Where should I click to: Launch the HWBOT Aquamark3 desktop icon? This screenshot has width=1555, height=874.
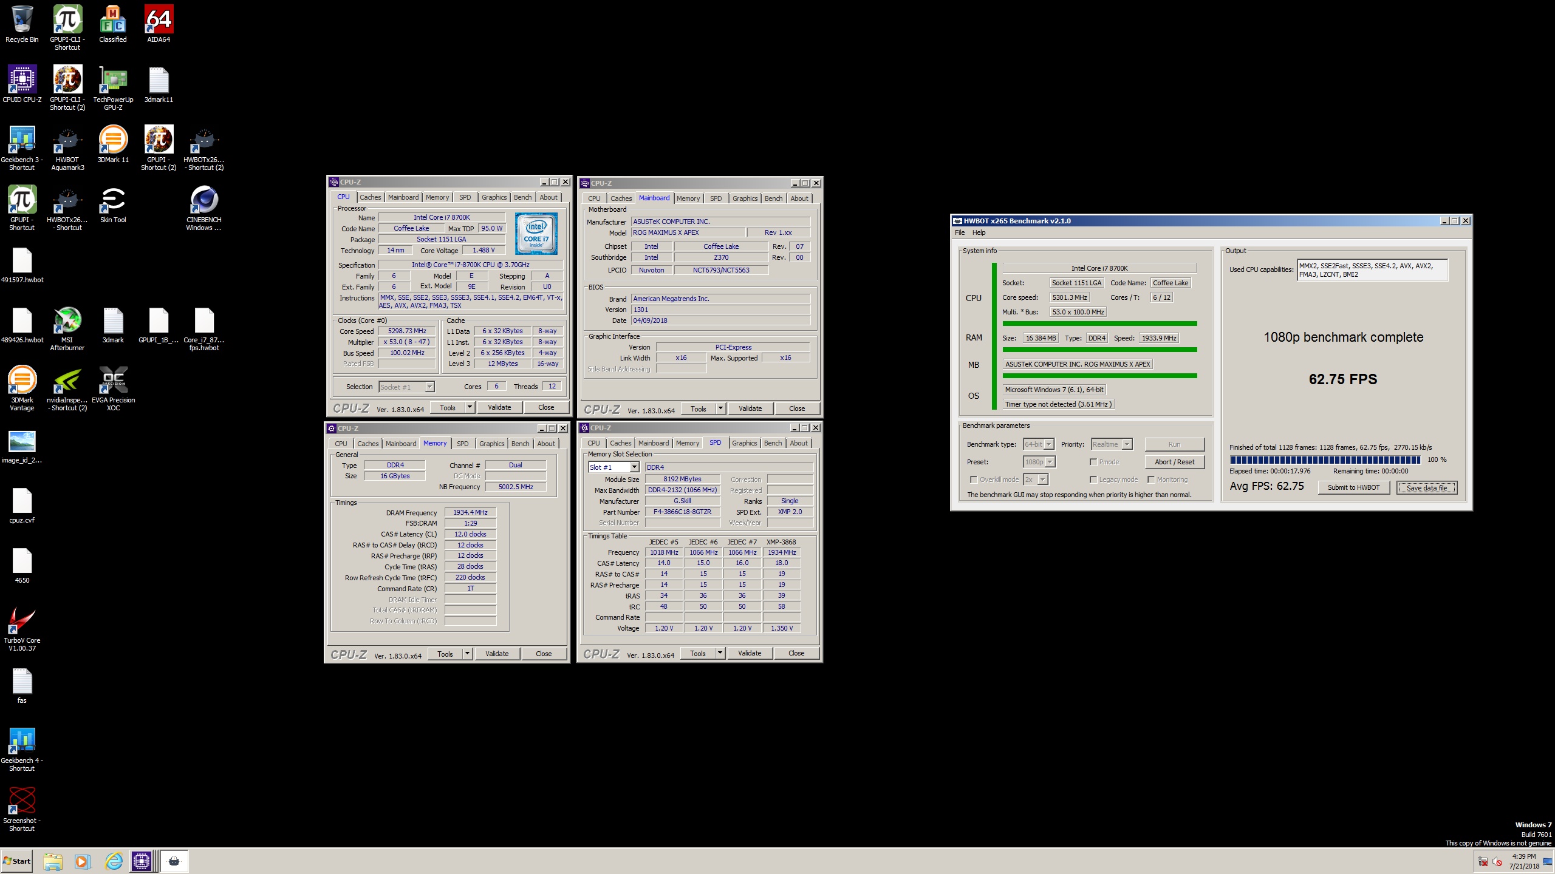point(67,148)
